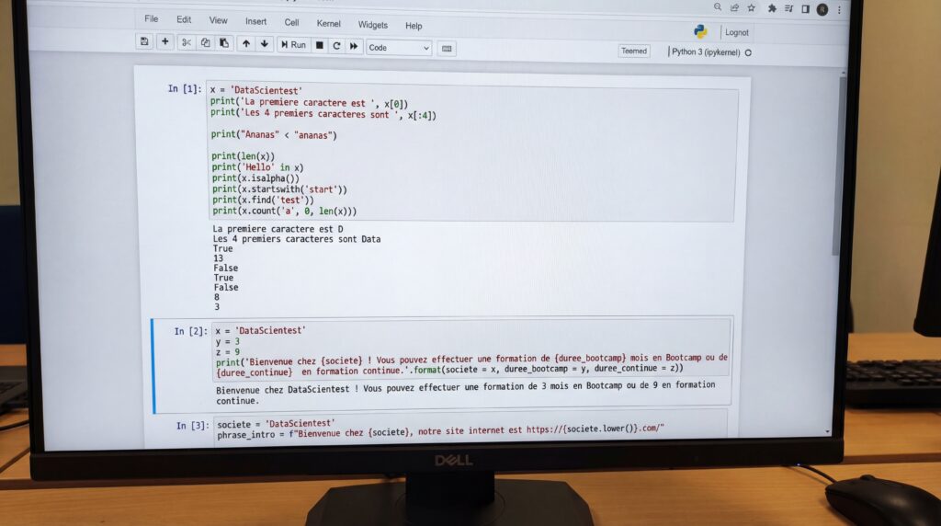Click the line societe = 'DataScientest'
The width and height of the screenshot is (941, 526).
(276, 424)
